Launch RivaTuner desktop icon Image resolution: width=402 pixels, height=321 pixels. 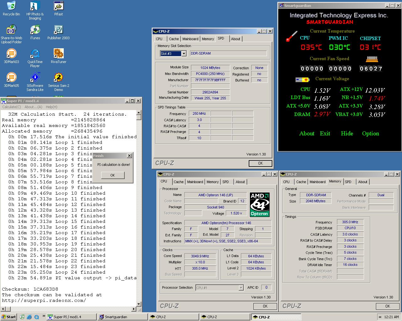click(x=58, y=56)
